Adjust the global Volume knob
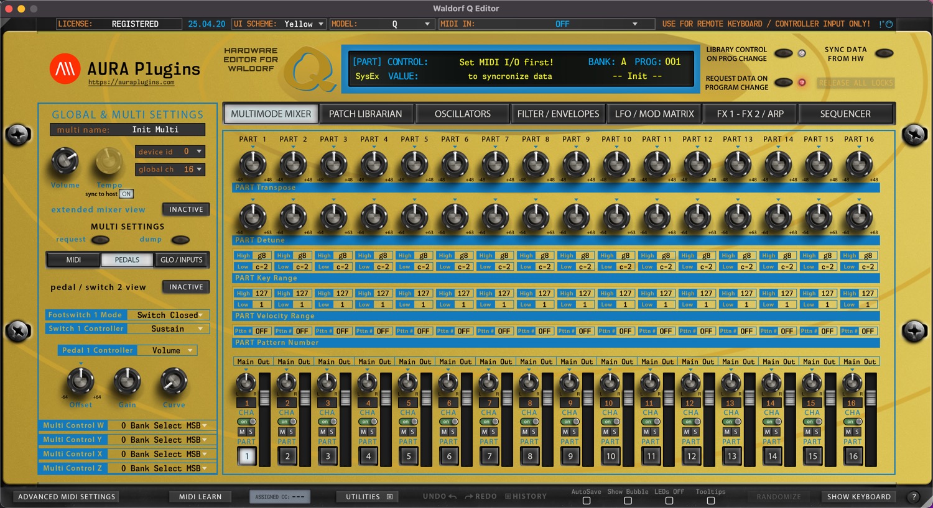Viewport: 933px width, 508px height. tap(65, 161)
